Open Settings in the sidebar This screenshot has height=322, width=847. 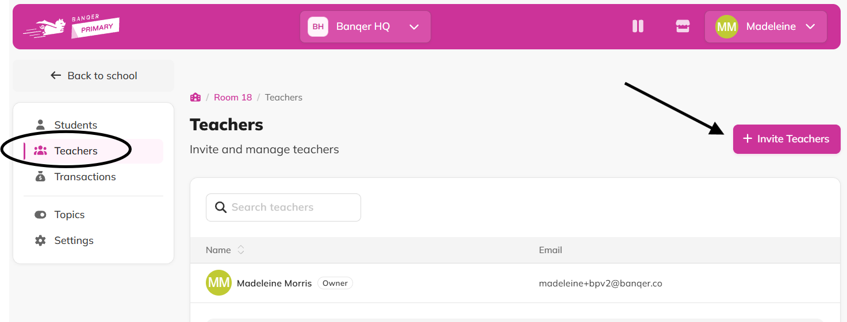93,240
